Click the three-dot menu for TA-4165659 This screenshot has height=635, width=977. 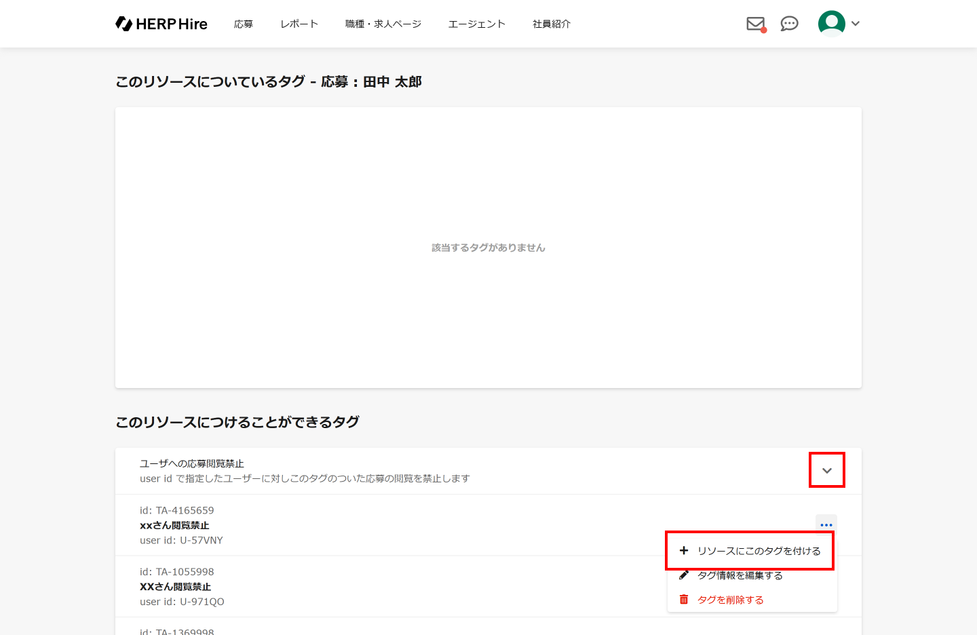(826, 525)
